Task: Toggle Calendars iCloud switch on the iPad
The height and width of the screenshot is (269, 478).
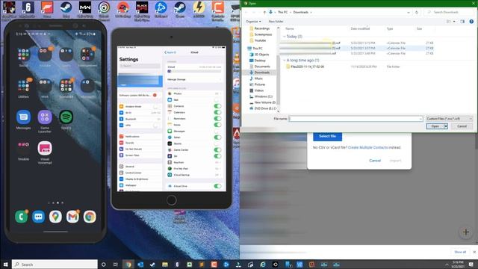Action: point(217,112)
